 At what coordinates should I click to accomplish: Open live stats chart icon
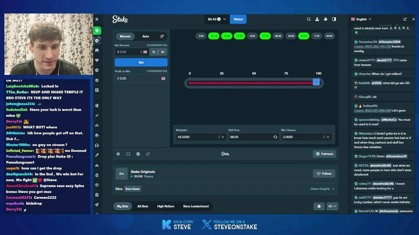click(x=138, y=154)
